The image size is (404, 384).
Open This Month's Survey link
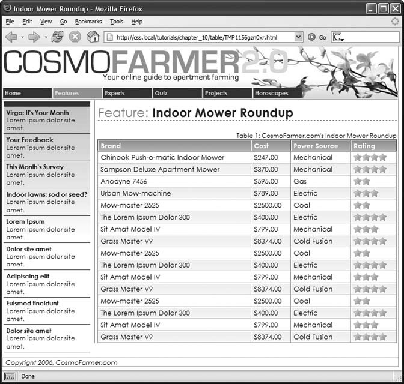click(35, 167)
